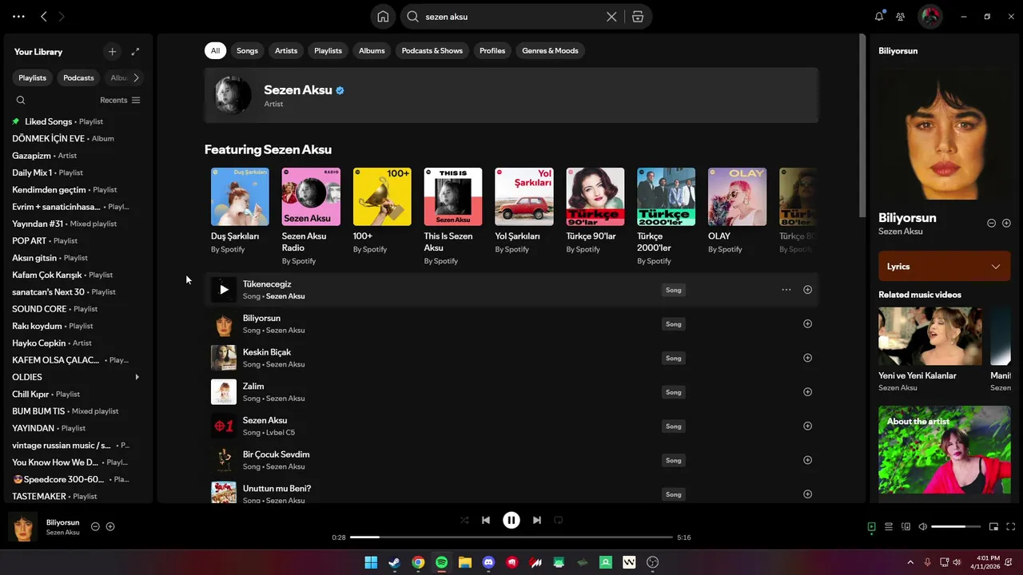Go to Spotify Home

tap(383, 16)
